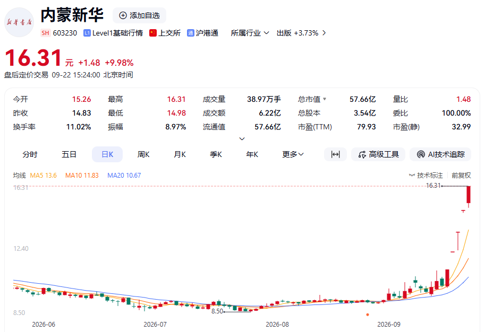
Task: Click the 最低 value 14.98
Action: (176, 113)
